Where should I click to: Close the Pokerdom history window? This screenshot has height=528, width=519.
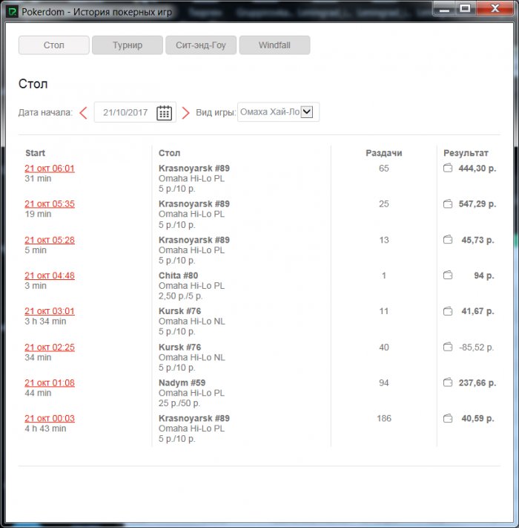(495, 8)
